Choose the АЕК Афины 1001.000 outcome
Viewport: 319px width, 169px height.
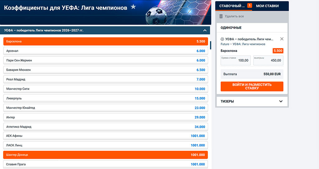pyautogui.click(x=106, y=136)
